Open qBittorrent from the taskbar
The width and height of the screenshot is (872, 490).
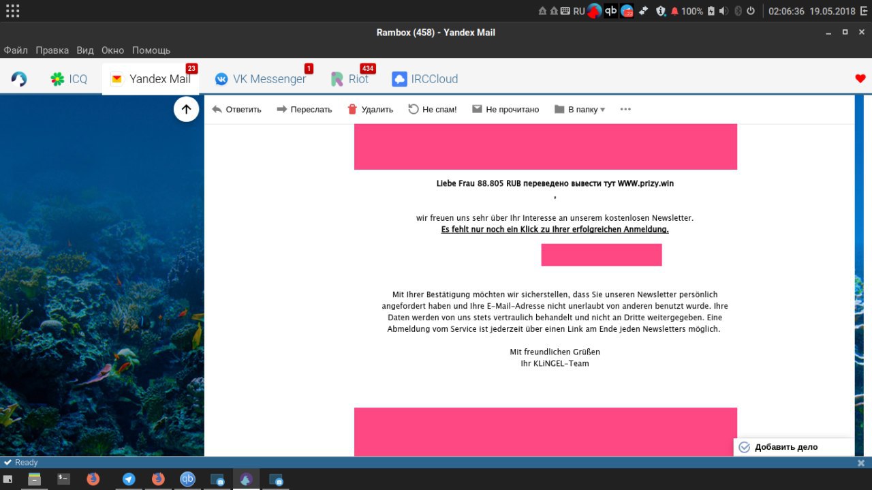pos(187,479)
